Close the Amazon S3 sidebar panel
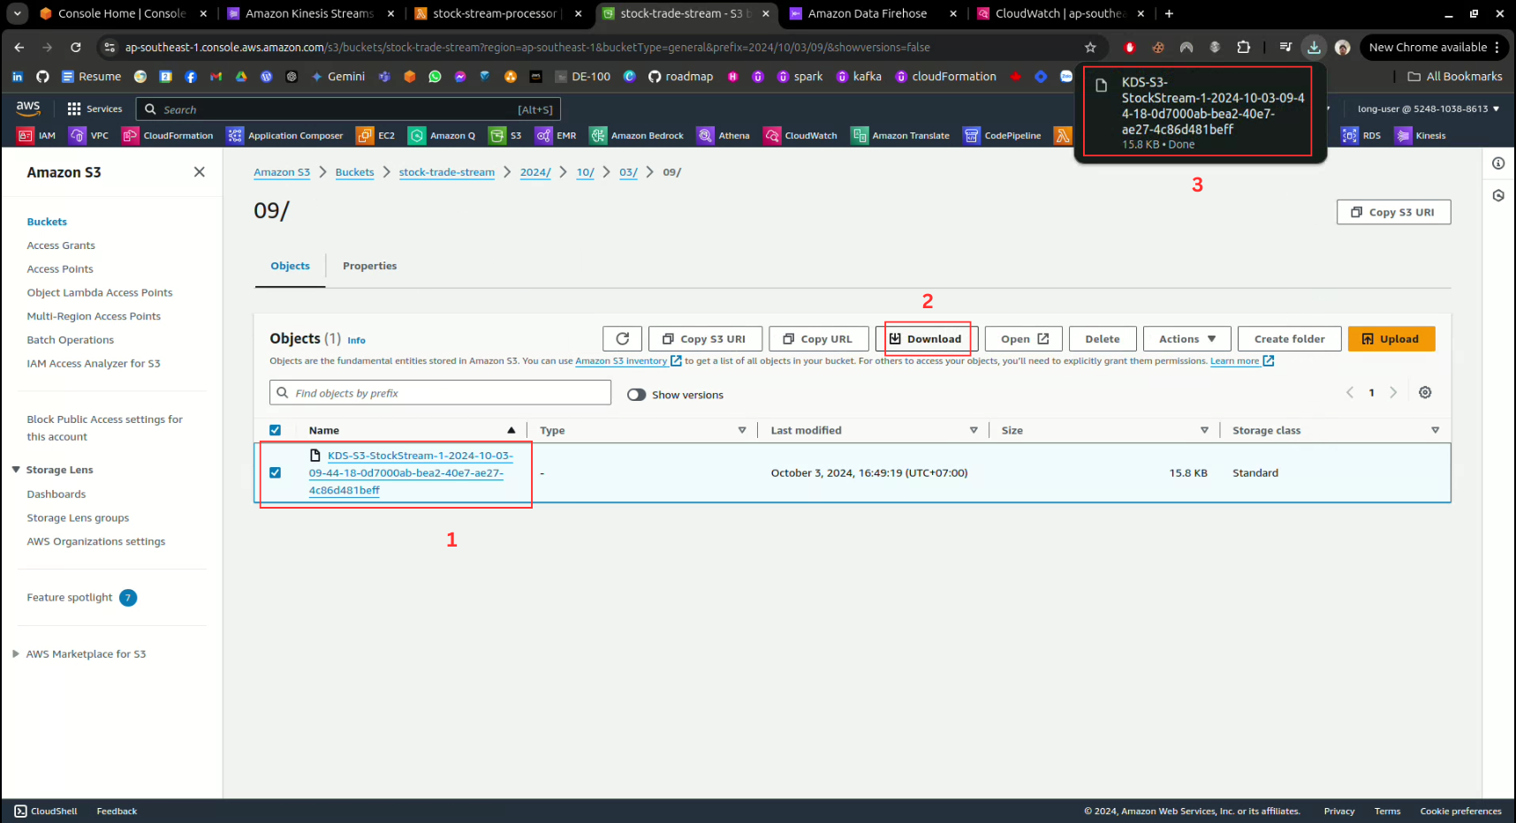This screenshot has height=823, width=1516. 200,172
